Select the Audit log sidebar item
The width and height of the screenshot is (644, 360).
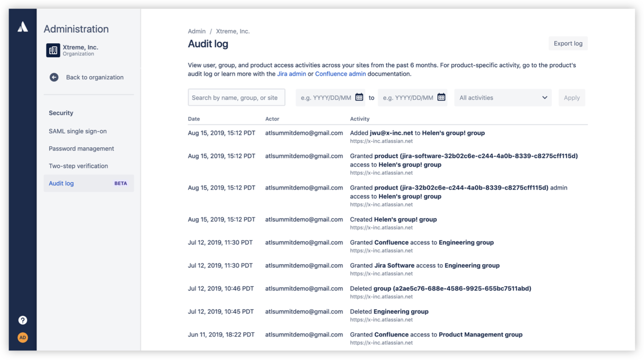tap(61, 184)
